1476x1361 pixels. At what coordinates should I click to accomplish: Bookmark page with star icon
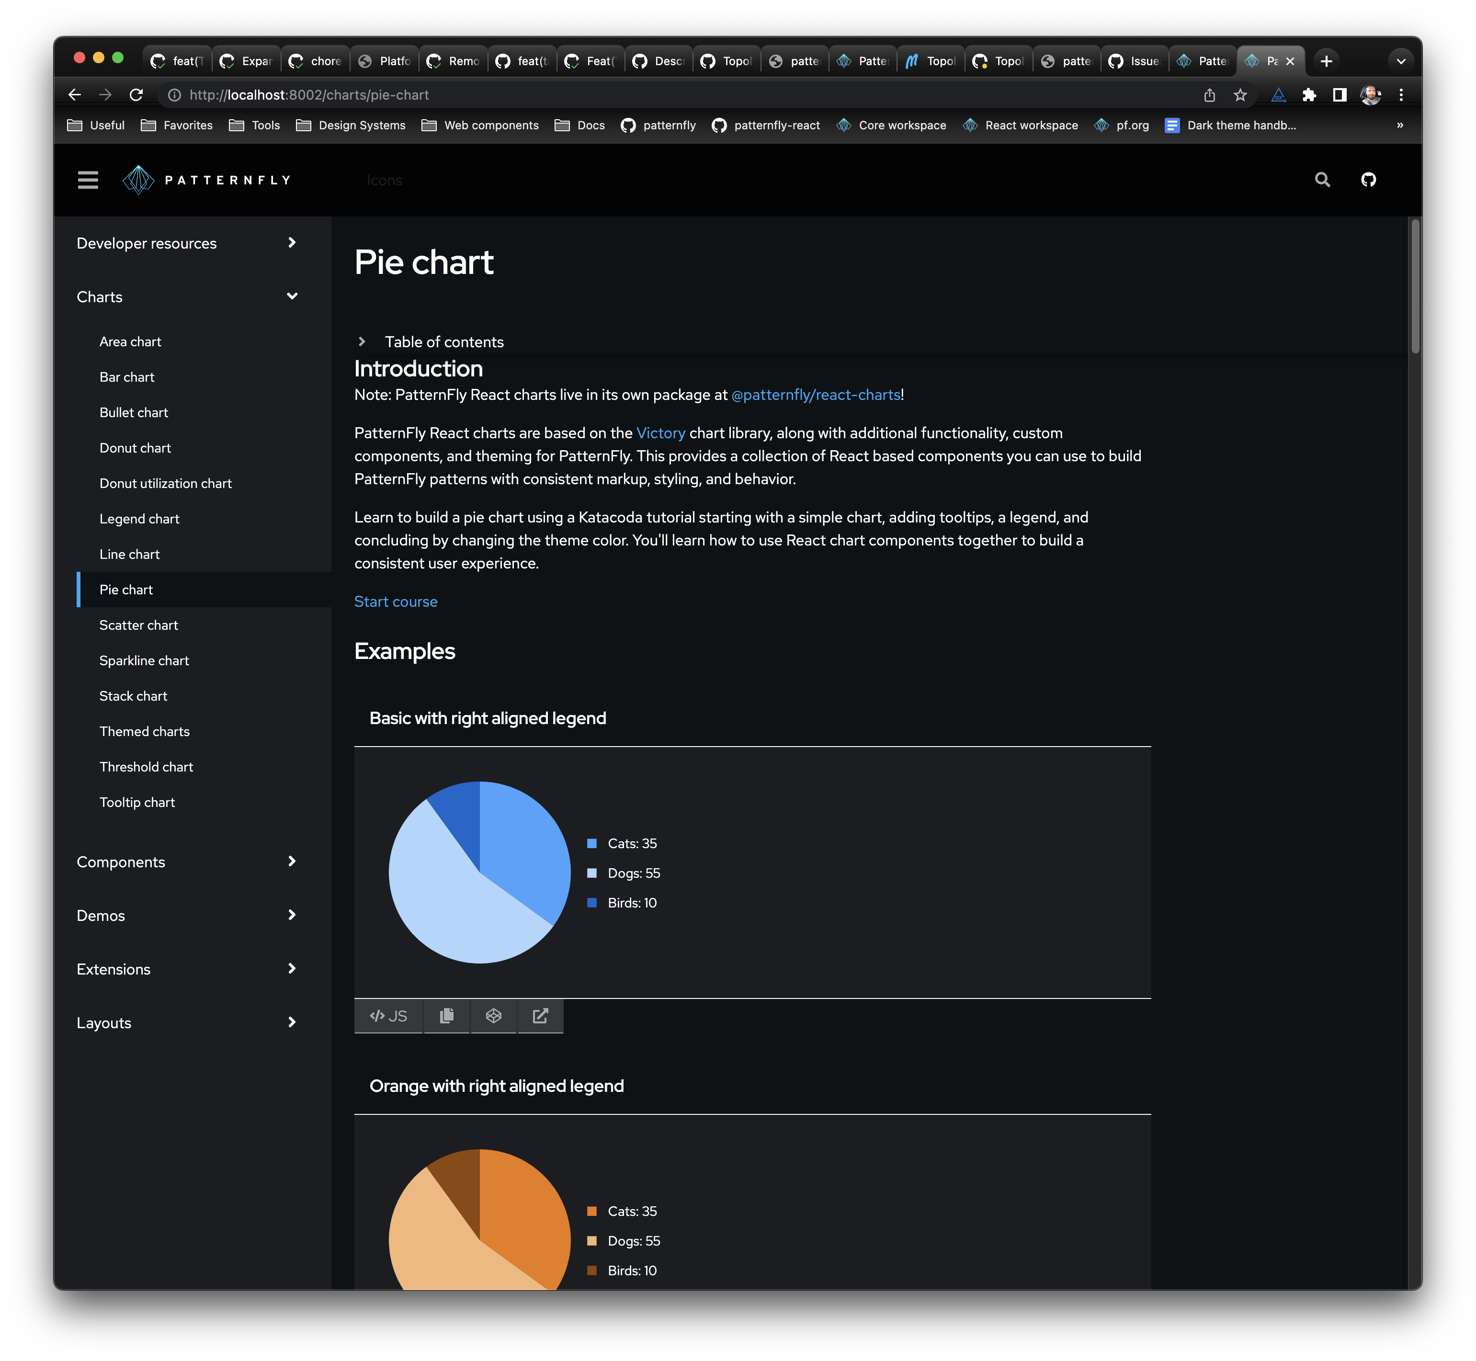pos(1240,95)
